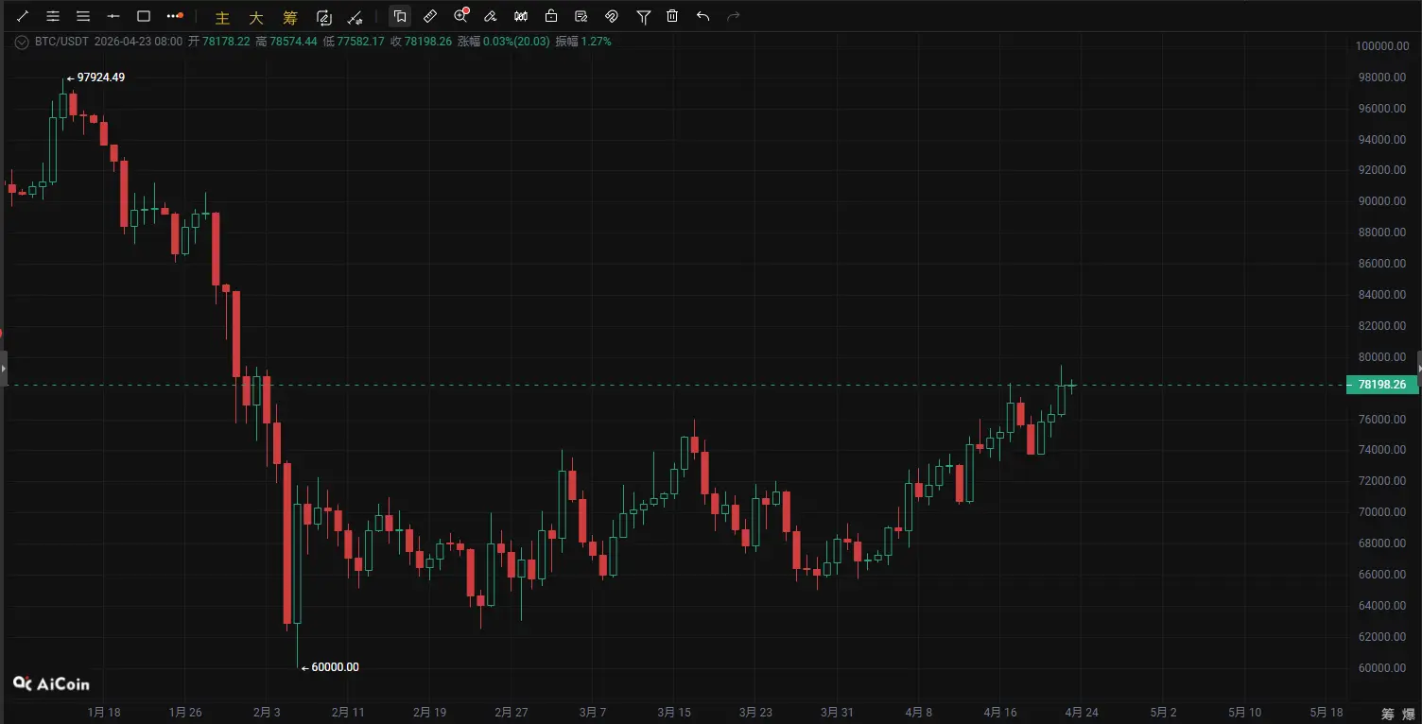Click the funnel filter icon
The image size is (1422, 724).
(643, 16)
